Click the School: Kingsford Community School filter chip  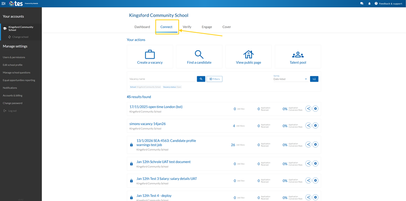click(145, 87)
